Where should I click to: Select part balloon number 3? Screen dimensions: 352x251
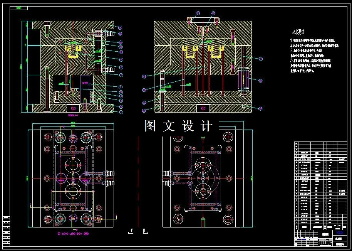coord(121,101)
